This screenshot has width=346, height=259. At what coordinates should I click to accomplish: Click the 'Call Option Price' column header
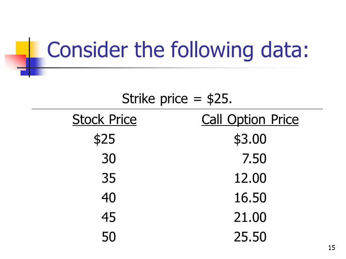coord(250,120)
